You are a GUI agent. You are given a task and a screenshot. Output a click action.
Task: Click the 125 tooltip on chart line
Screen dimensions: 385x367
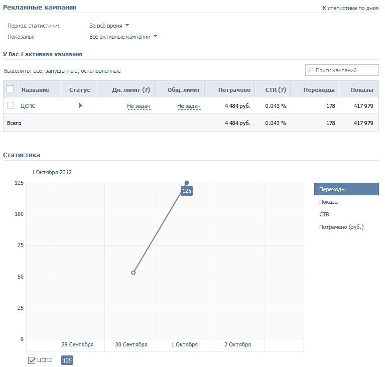click(x=187, y=191)
